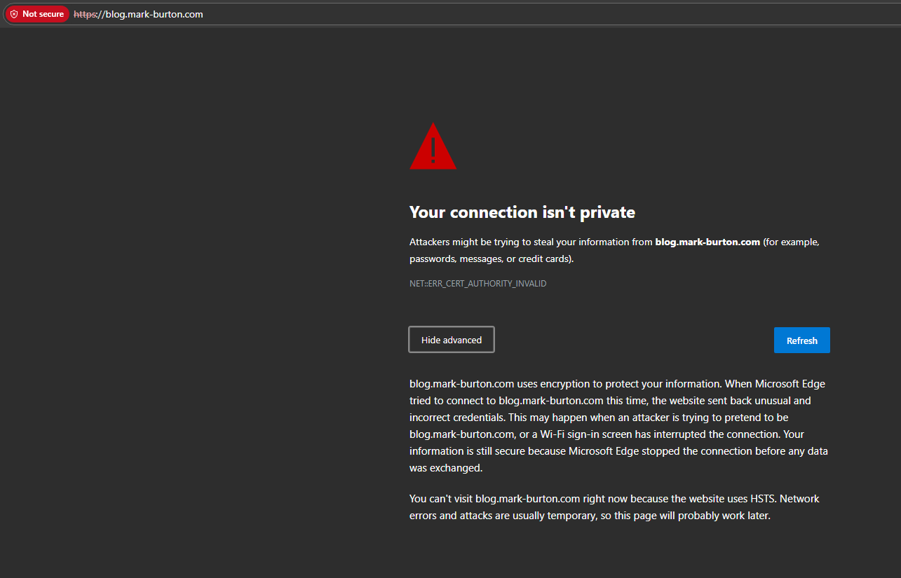Click the NET::ERR_CERT_AUTHORITY_INVALID error code
Screen dimensions: 901x578
click(477, 283)
